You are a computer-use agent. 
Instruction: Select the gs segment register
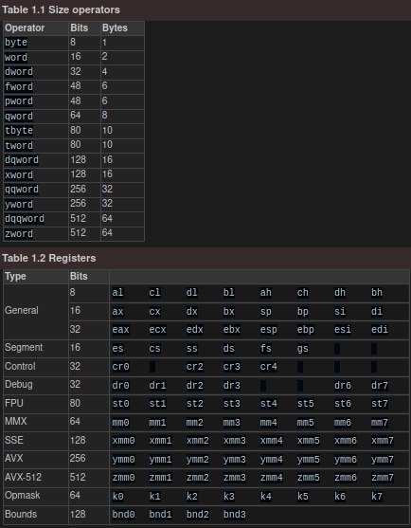click(x=303, y=348)
